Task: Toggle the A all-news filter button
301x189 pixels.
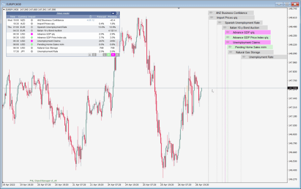Action: click(118, 55)
